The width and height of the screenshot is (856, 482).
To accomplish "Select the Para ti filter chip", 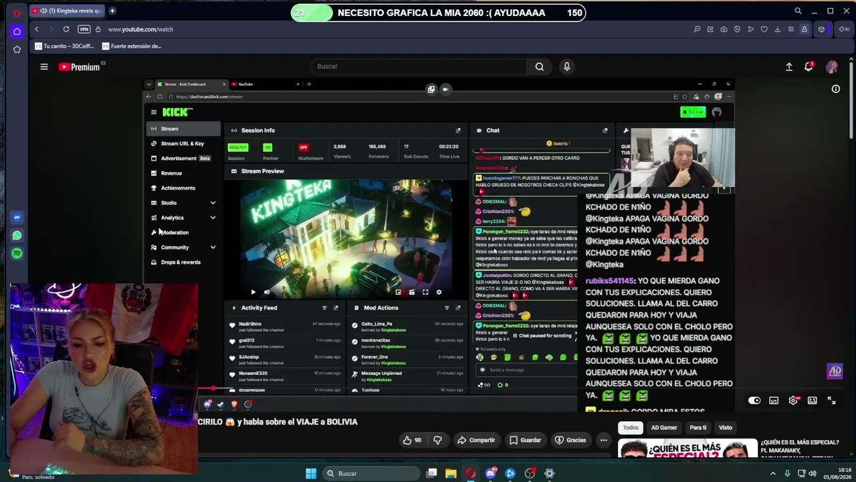I will tap(698, 428).
